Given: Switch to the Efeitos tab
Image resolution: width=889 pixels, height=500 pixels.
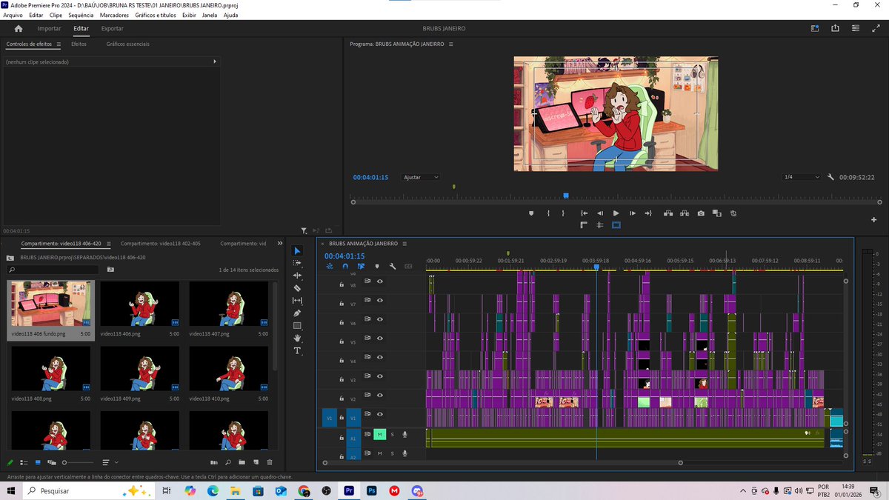Looking at the screenshot, I should point(79,44).
